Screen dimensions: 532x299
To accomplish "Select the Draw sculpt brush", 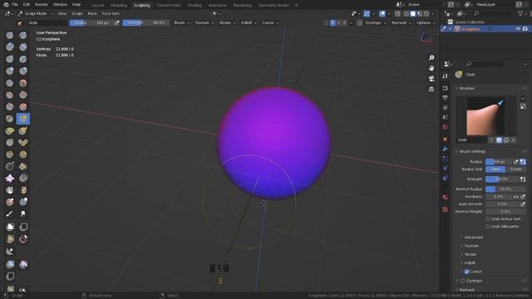I will coord(10,35).
